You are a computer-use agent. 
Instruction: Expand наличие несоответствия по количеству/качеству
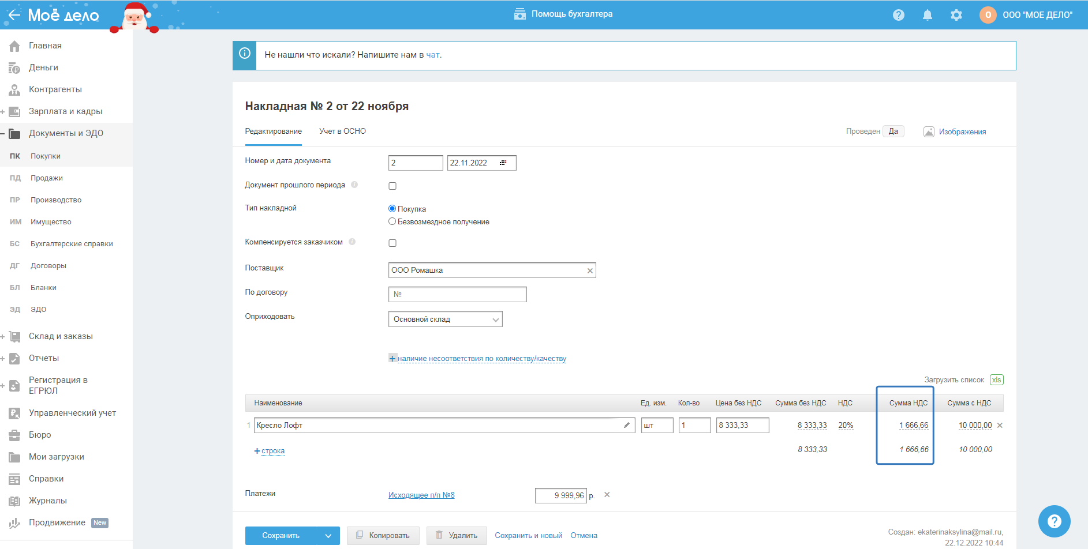(x=477, y=359)
